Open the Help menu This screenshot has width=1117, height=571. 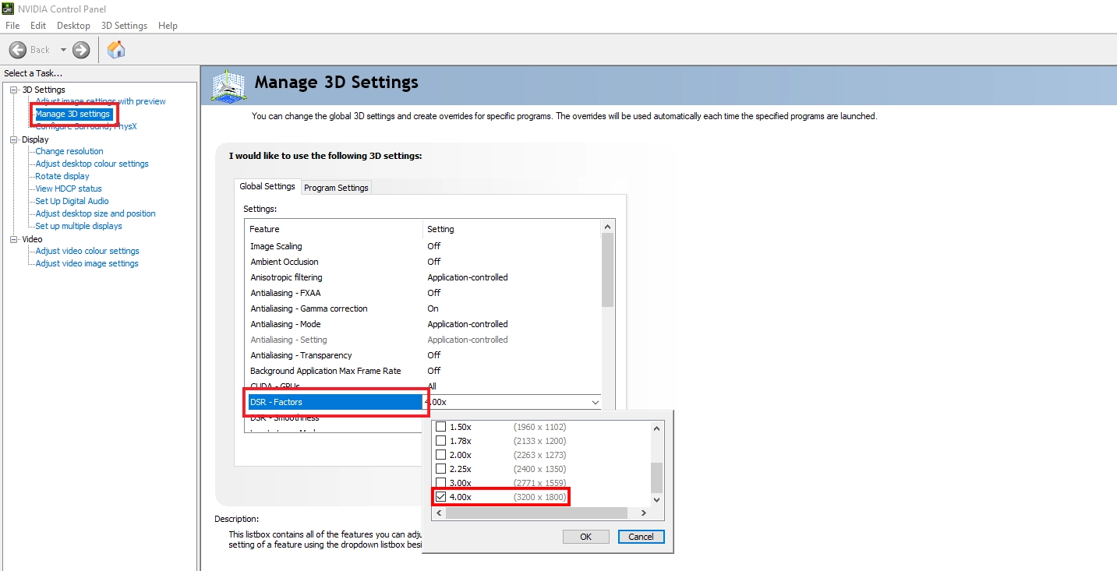(168, 26)
